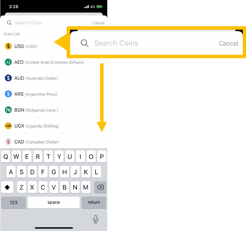The width and height of the screenshot is (246, 231).
Task: Tap the letter Q key
Action: [x=6, y=156]
